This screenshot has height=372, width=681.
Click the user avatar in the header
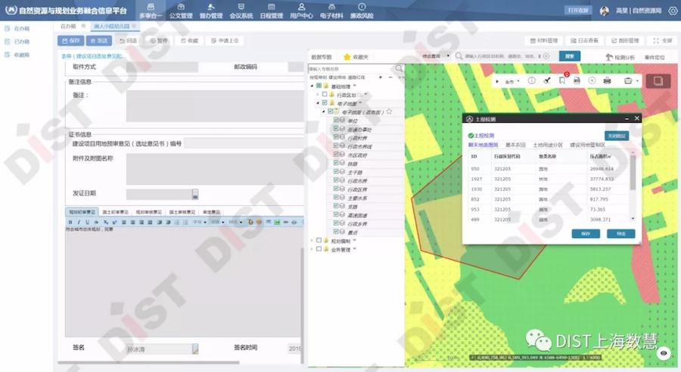(x=604, y=11)
